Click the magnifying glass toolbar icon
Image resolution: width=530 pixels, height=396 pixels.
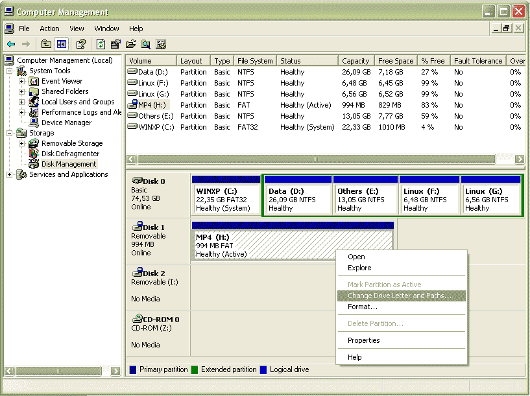(x=145, y=44)
